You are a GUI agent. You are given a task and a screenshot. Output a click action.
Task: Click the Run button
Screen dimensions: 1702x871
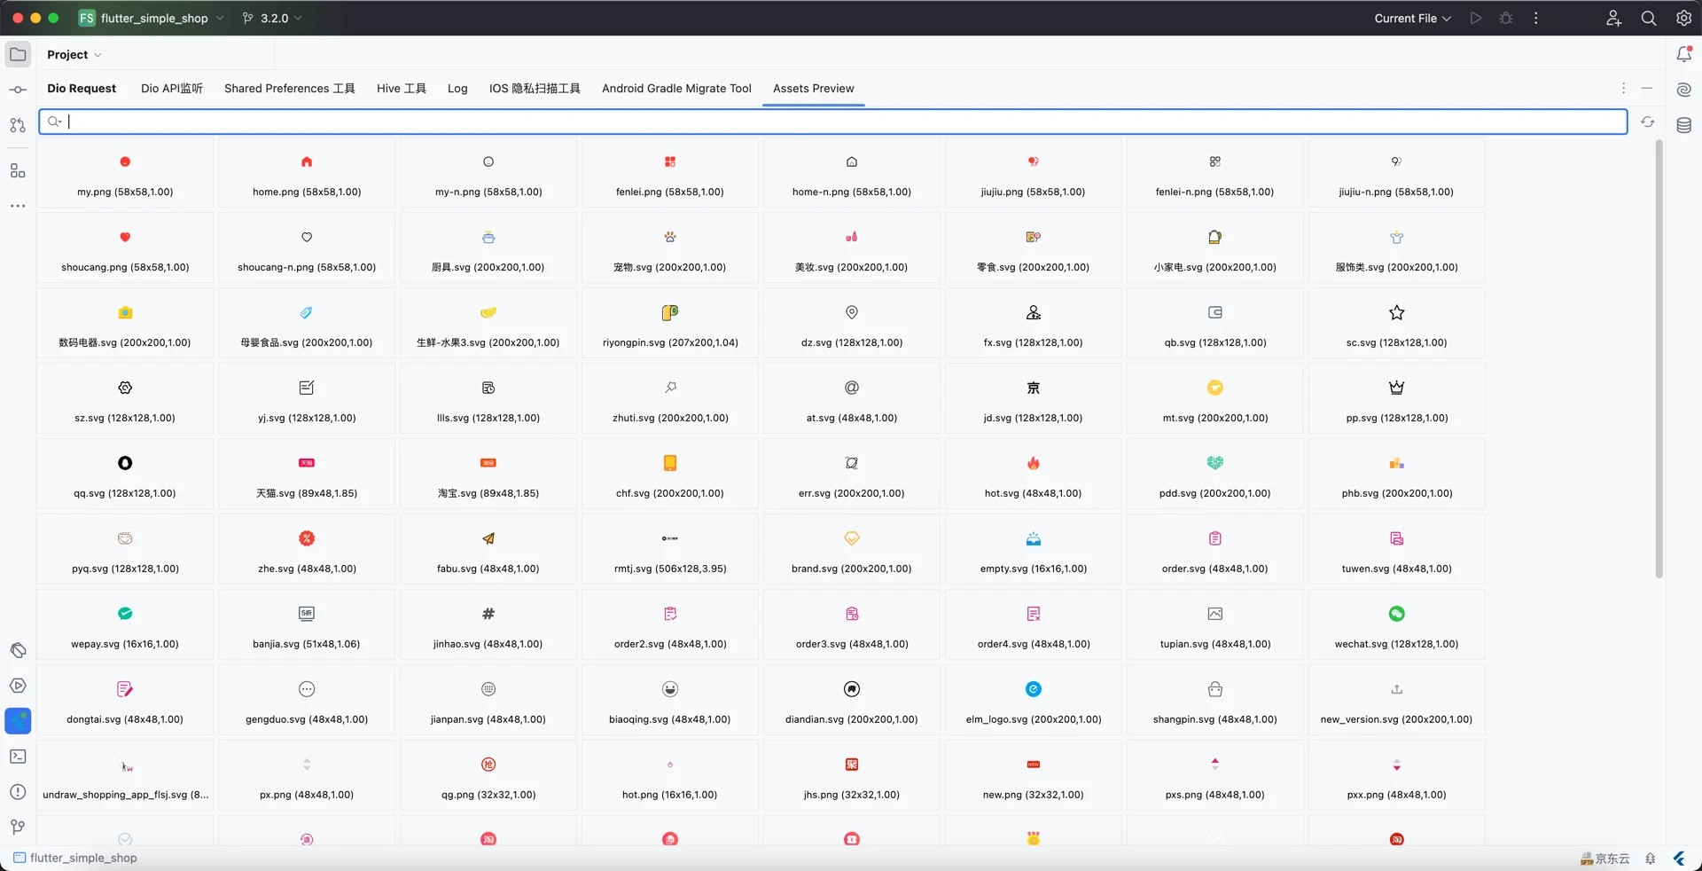pyautogui.click(x=1475, y=19)
